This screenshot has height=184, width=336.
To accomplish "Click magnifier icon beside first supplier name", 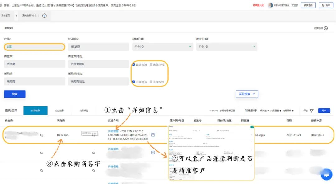I will [41, 135].
